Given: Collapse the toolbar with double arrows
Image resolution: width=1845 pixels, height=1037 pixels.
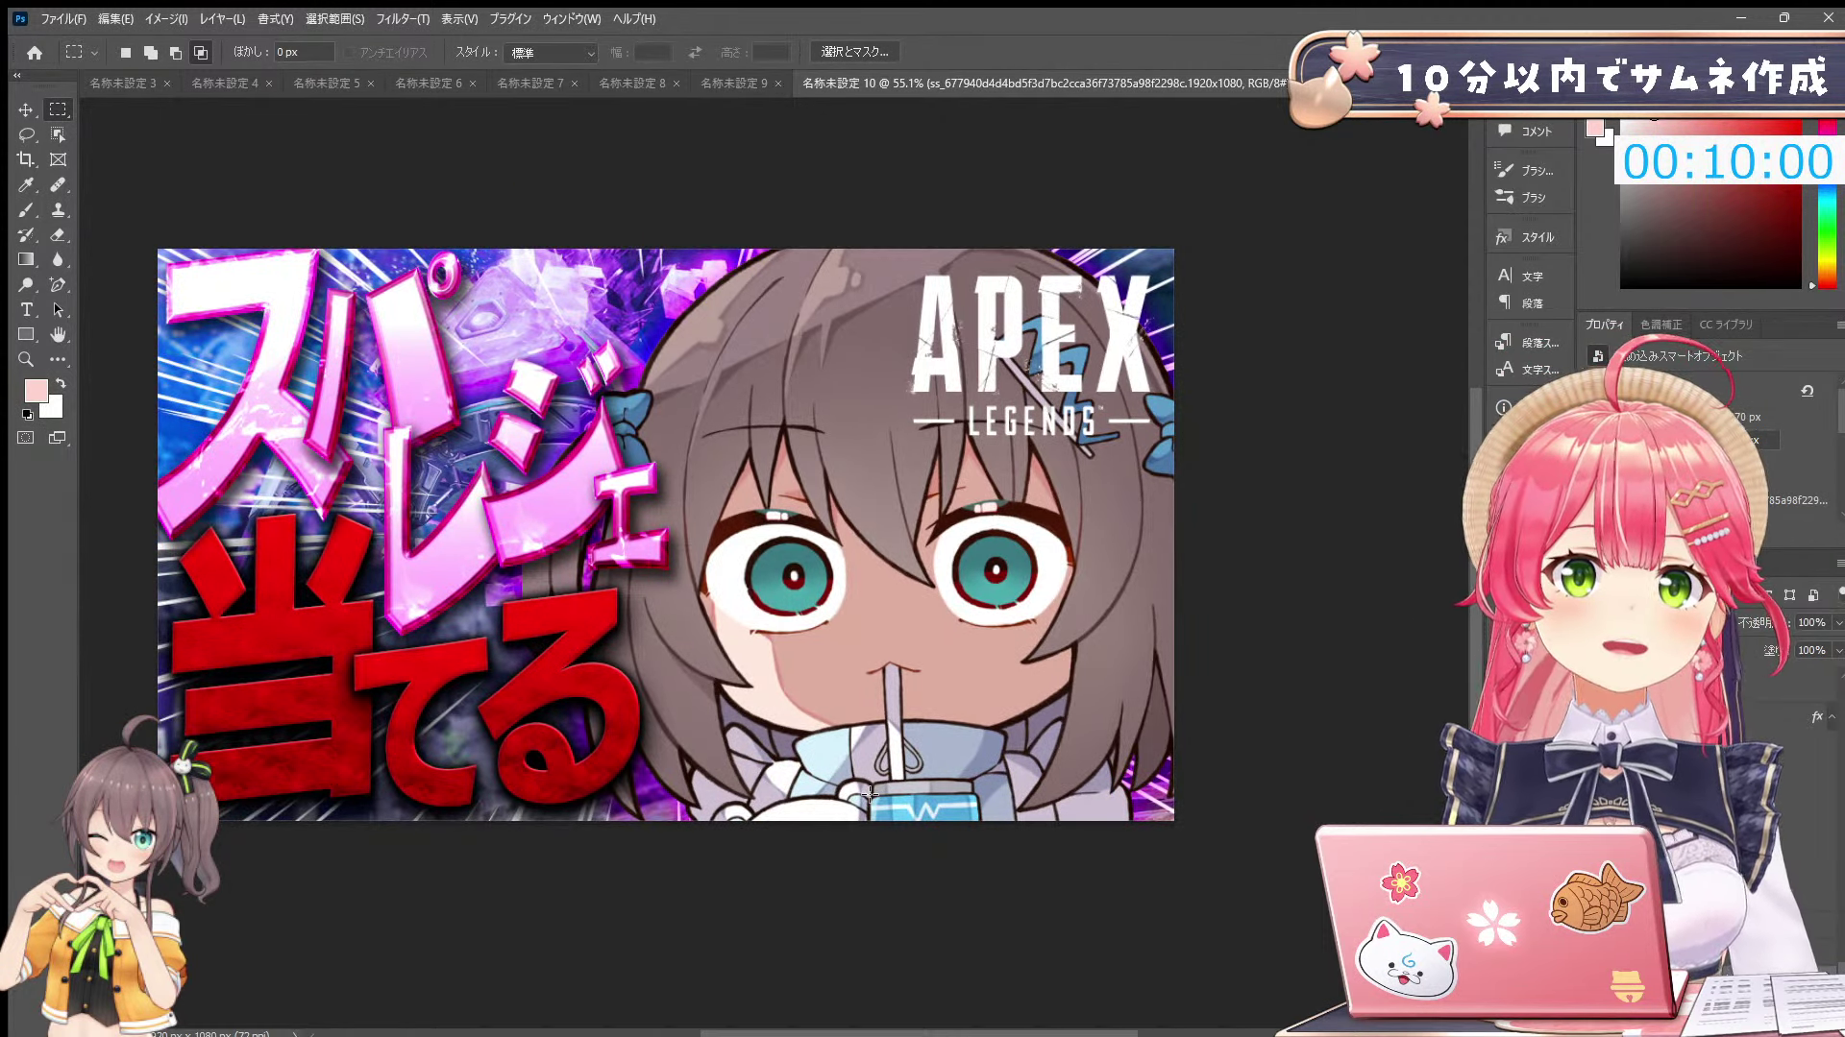Looking at the screenshot, I should tap(16, 75).
